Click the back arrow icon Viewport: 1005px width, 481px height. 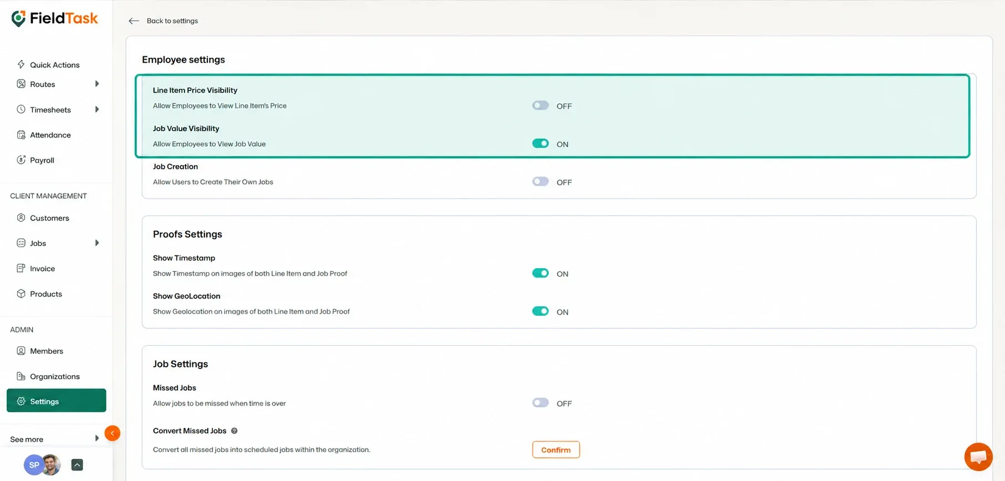(x=134, y=21)
